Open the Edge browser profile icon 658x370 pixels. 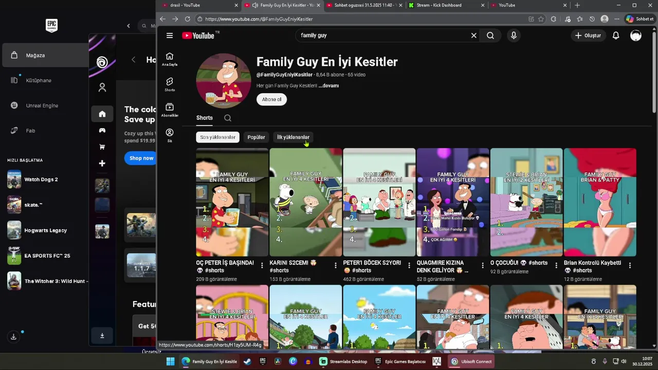605,19
